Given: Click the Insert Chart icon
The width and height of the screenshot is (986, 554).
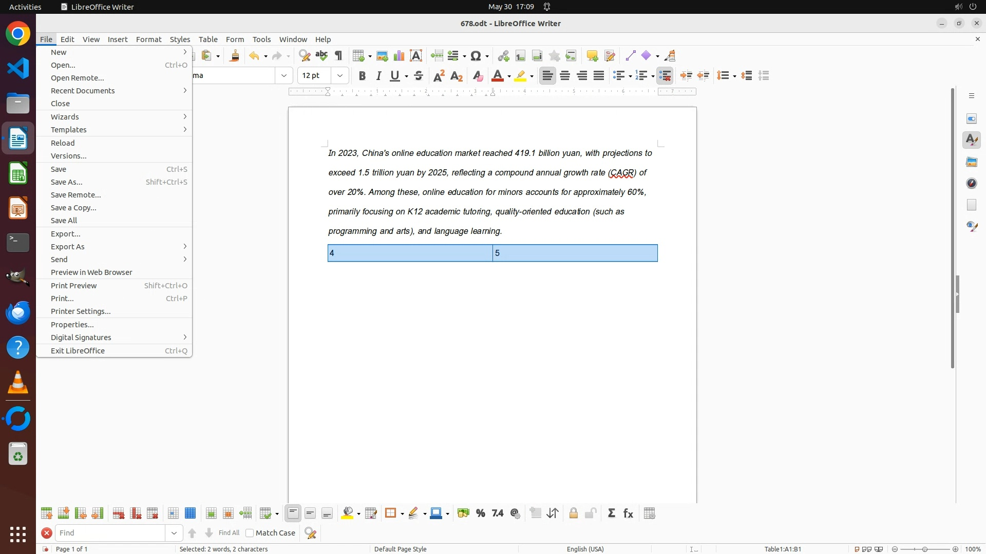Looking at the screenshot, I should (399, 56).
